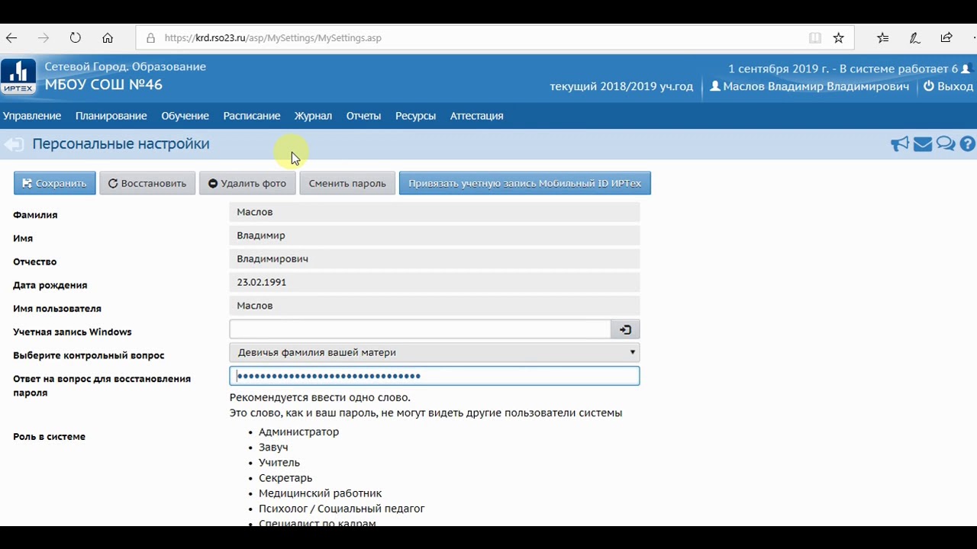
Task: Click the Восстановить button
Action: click(147, 183)
